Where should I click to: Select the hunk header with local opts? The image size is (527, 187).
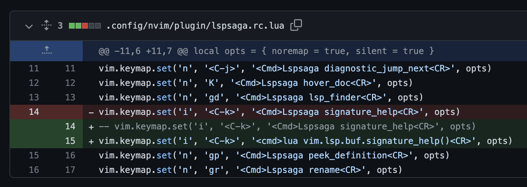266,51
